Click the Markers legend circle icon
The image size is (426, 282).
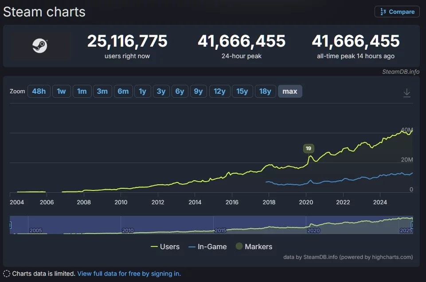point(240,246)
